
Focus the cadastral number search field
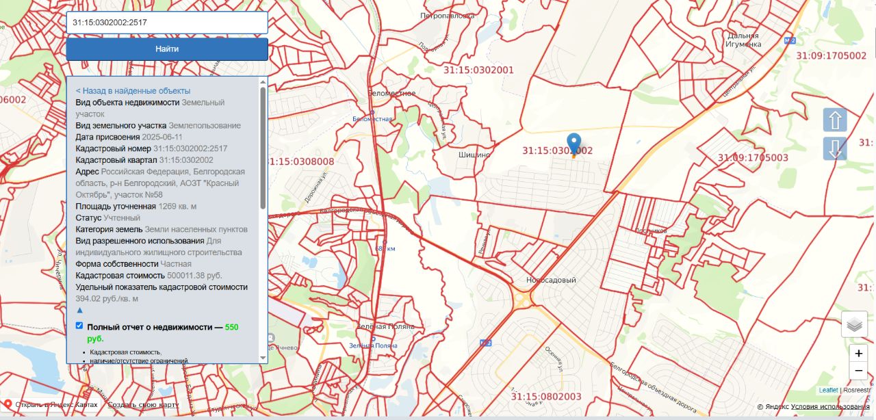tap(167, 23)
